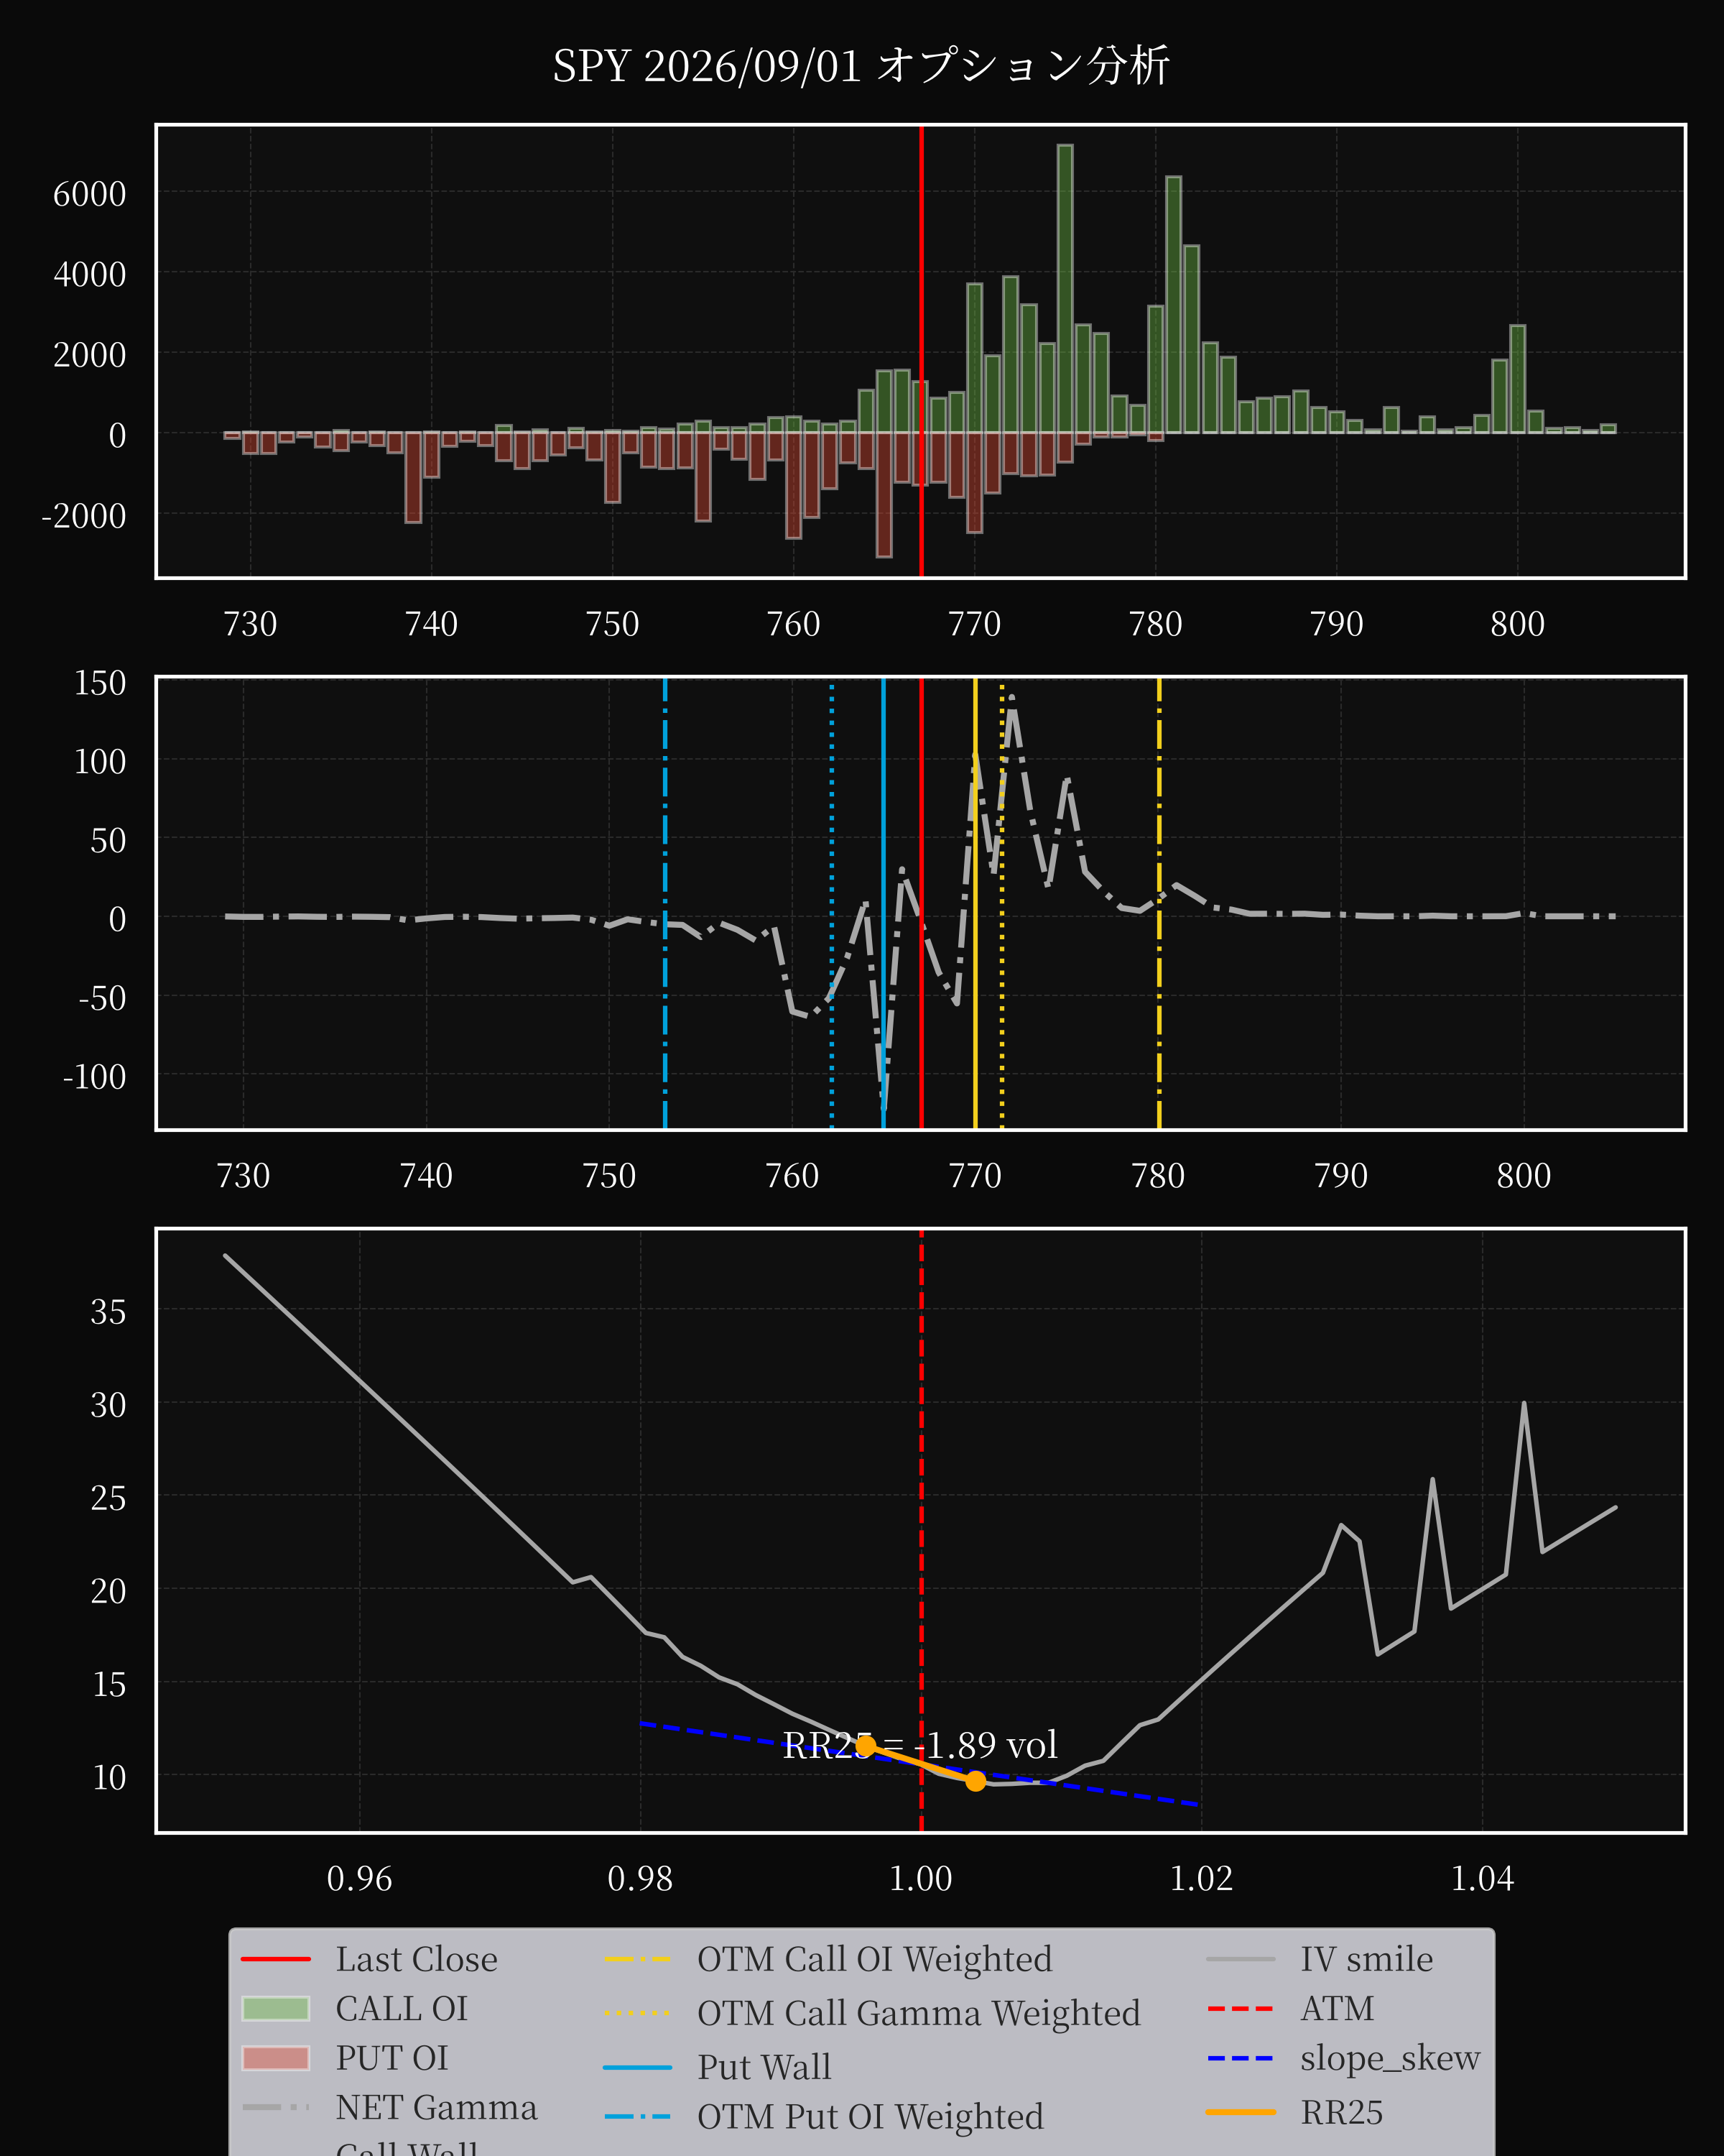The height and width of the screenshot is (2156, 1724).
Task: Click the NET Gamma legend label
Action: [436, 2107]
